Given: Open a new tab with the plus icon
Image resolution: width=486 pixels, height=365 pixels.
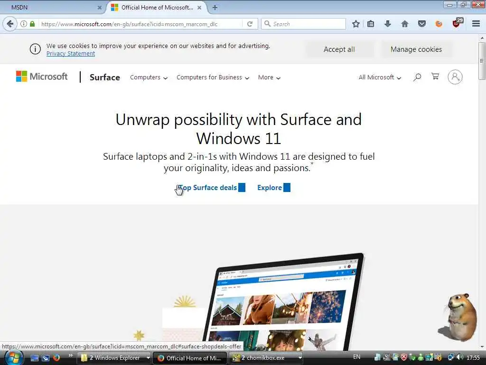Looking at the screenshot, I should (x=215, y=8).
